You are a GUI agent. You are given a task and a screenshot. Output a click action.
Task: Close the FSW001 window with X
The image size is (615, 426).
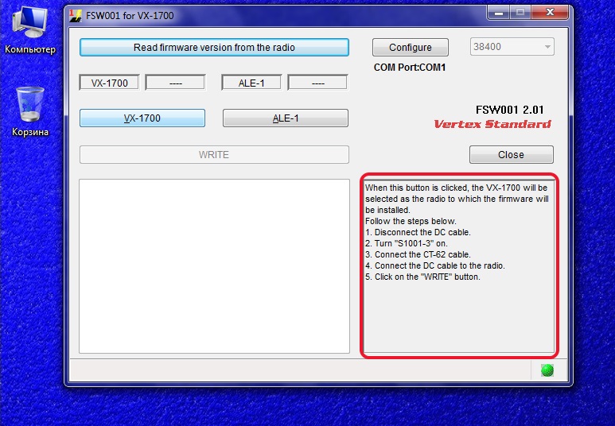(x=550, y=13)
